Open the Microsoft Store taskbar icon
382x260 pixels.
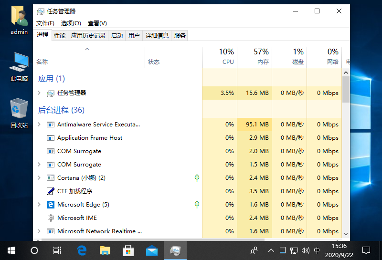coord(128,250)
